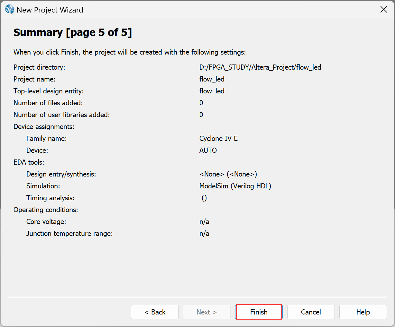Click the n/a value beside Core voltage
This screenshot has width=395, height=327.
click(x=204, y=222)
